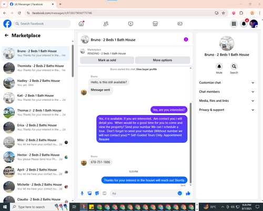Viewport: 263px width, 211px height.
Task: Go to the Home feed icon
Action: coord(81,24)
